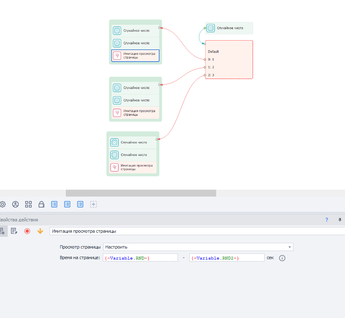Click the dashed square plus icon

93,204
